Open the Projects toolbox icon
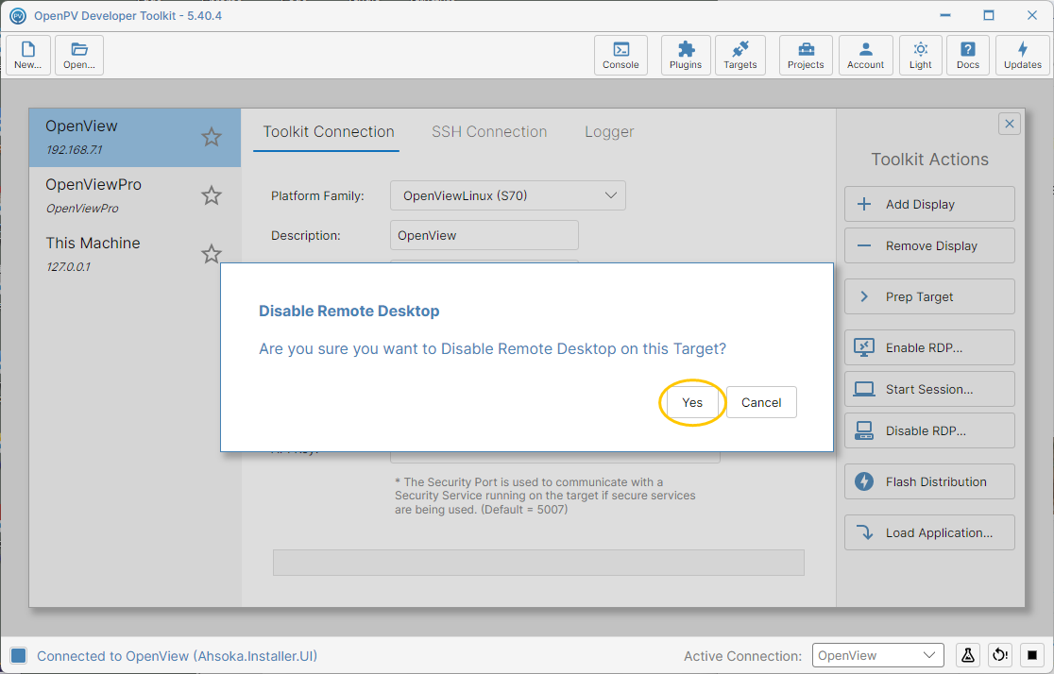This screenshot has width=1054, height=674. (806, 55)
